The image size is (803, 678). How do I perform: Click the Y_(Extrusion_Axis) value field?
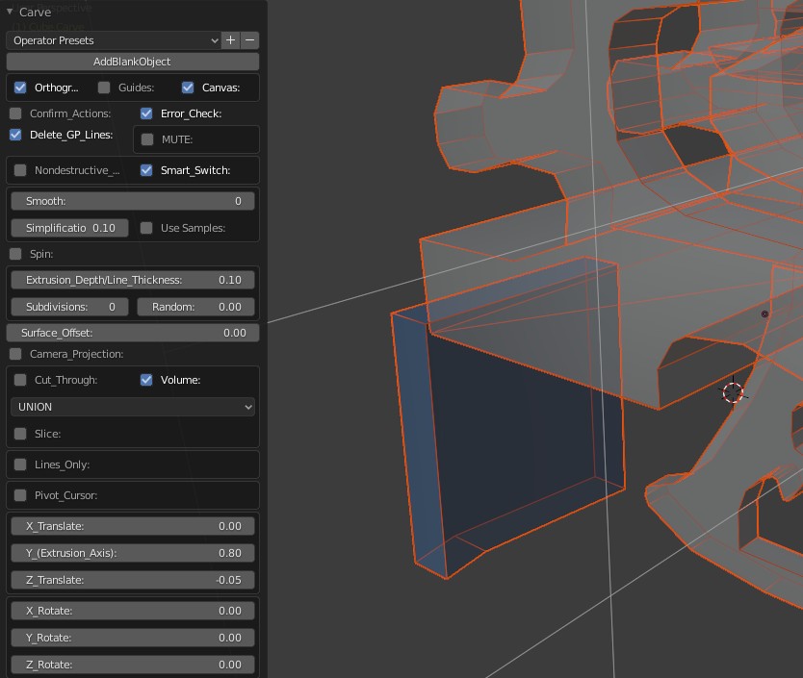[x=133, y=553]
